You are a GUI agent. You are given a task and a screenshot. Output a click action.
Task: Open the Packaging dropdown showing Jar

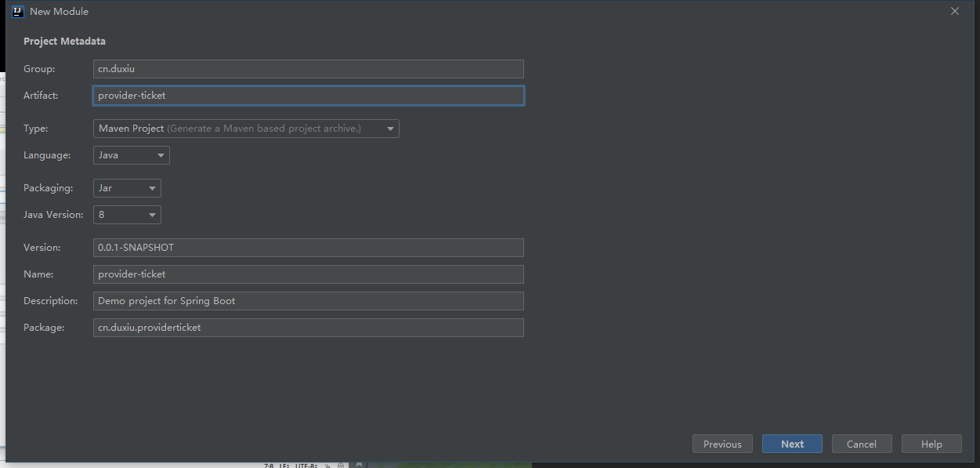(127, 188)
